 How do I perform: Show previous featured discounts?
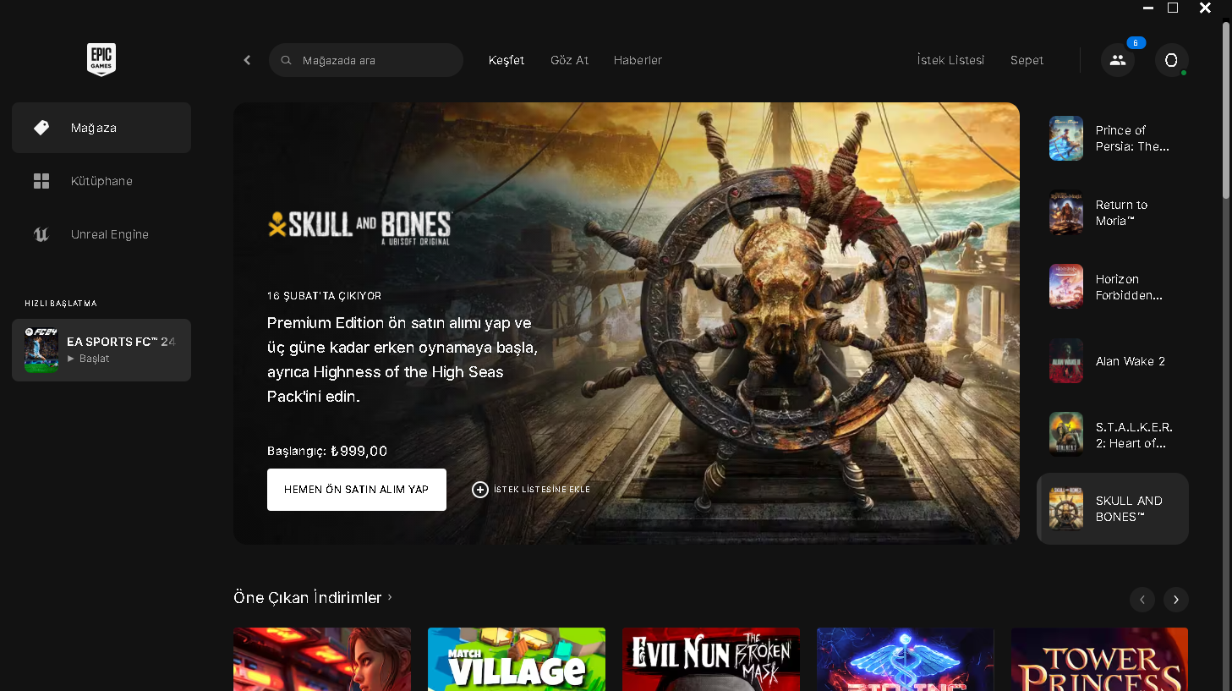[x=1142, y=600]
